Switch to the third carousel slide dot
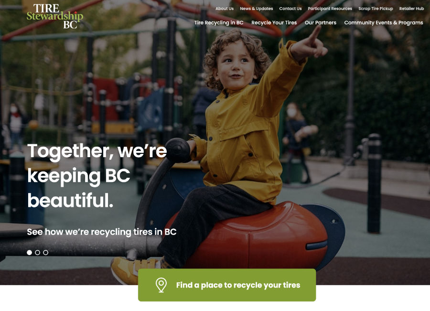 (x=46, y=253)
